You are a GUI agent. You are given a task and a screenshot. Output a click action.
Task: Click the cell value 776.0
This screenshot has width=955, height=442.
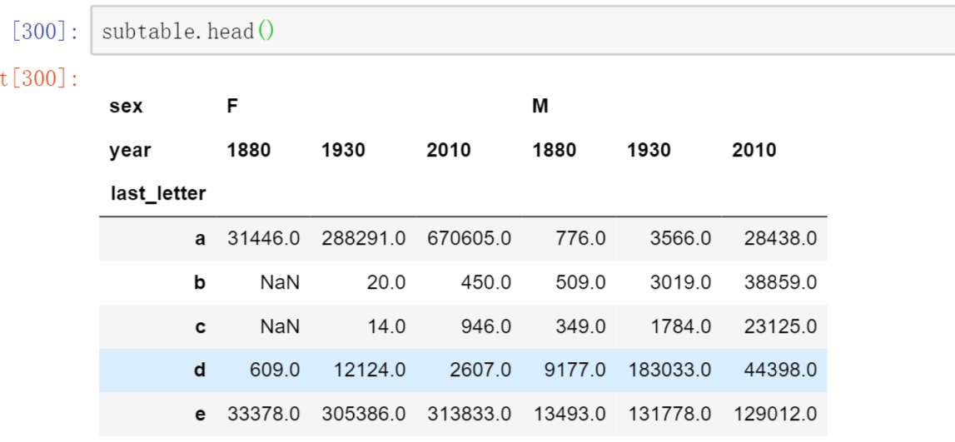click(x=580, y=239)
